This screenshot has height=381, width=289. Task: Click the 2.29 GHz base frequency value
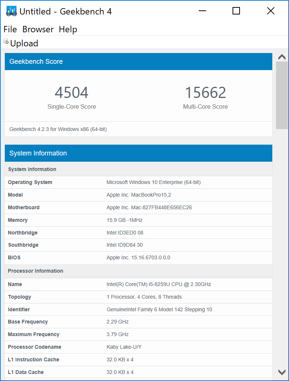point(117,322)
